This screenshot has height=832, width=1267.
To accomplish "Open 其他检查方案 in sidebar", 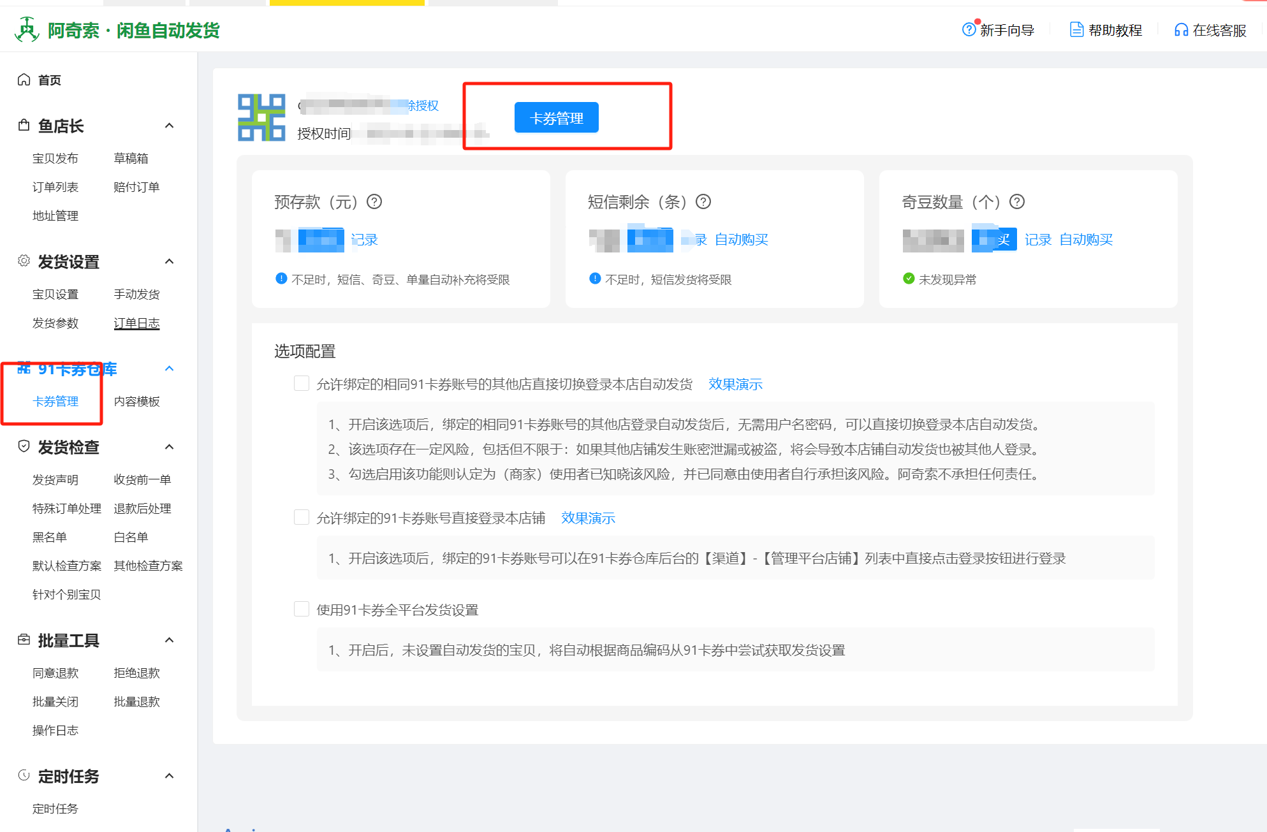I will click(x=148, y=566).
